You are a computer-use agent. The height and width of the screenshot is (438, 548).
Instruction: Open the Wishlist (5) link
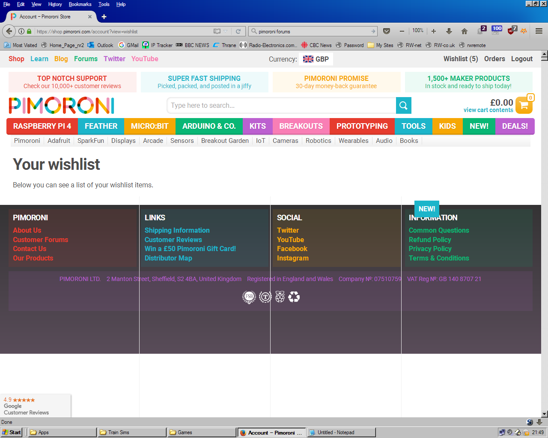pyautogui.click(x=461, y=59)
